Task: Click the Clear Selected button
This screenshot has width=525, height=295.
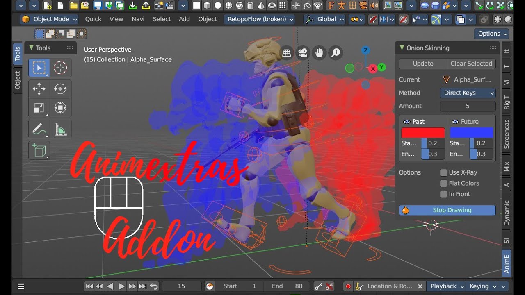Action: 471,64
